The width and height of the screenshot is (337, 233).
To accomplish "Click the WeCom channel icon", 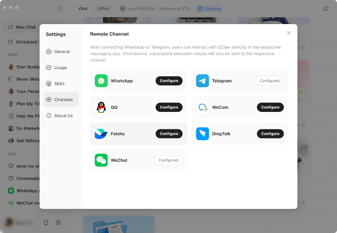I will pyautogui.click(x=202, y=107).
